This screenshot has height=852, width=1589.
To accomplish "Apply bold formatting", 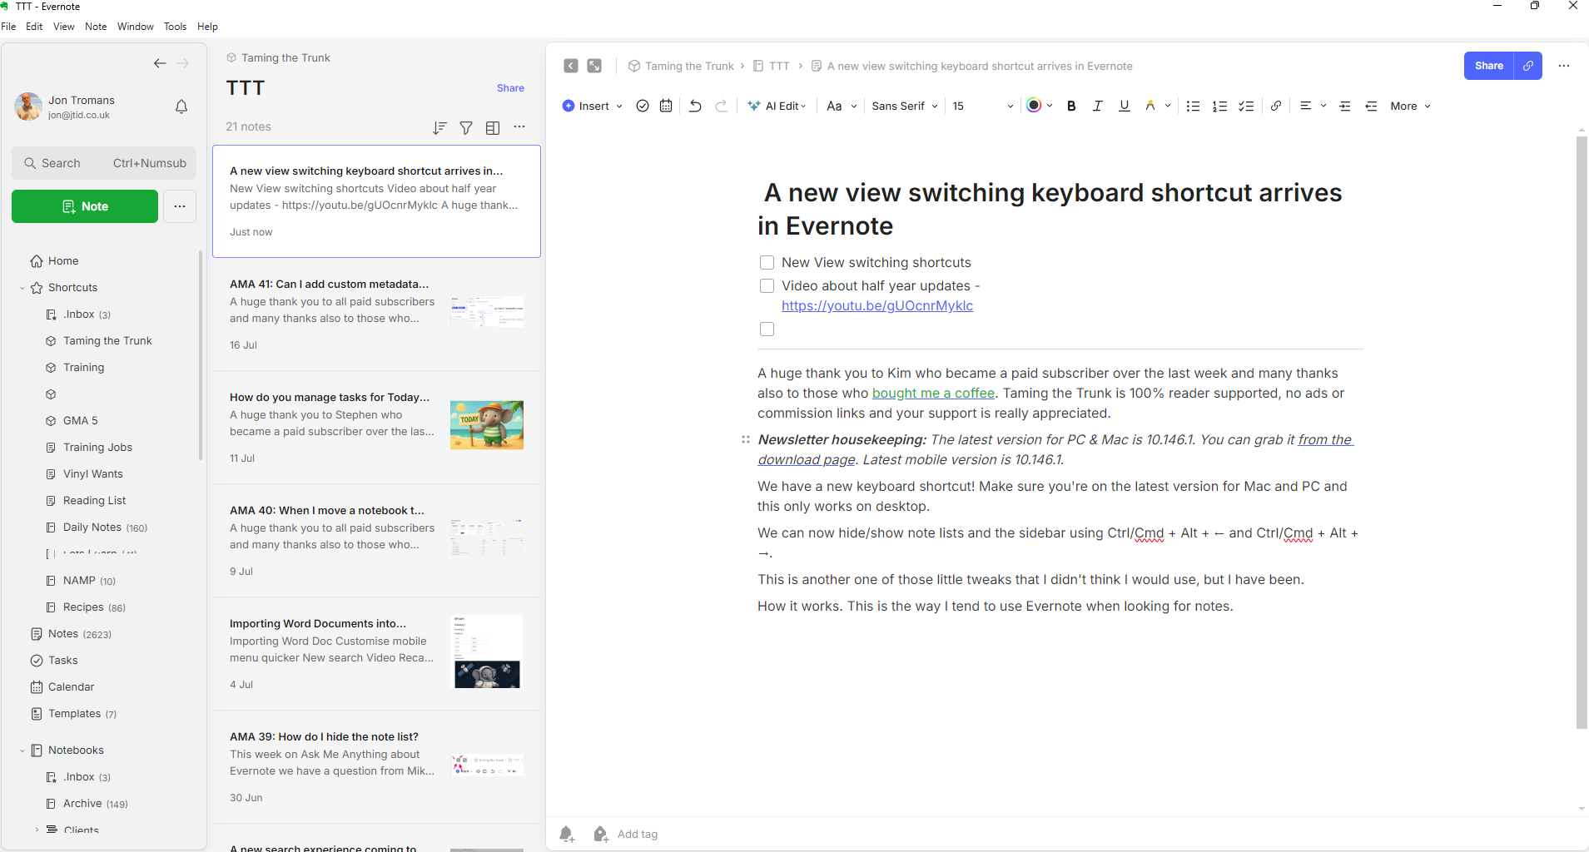I will coord(1071,106).
